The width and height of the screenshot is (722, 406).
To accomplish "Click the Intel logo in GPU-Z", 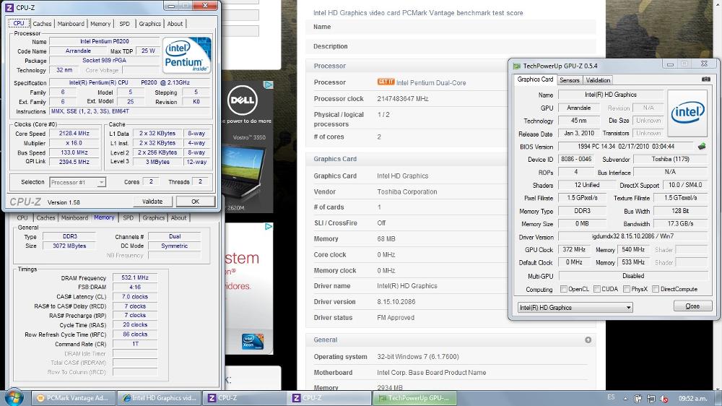I will (x=687, y=113).
